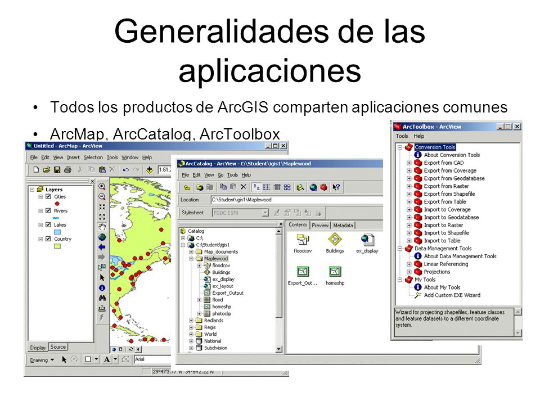Toggle the Lakes layer checkbox
Viewport: 540px width, 405px height.
[48, 224]
